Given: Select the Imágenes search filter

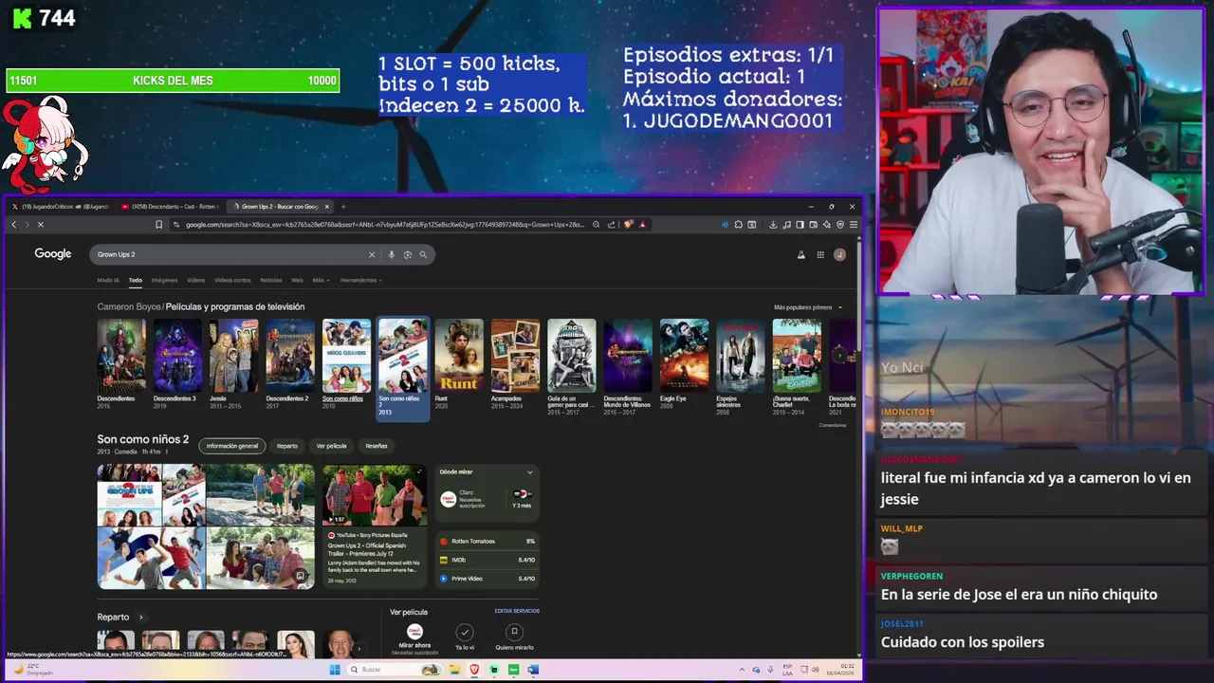Looking at the screenshot, I should click(x=164, y=280).
